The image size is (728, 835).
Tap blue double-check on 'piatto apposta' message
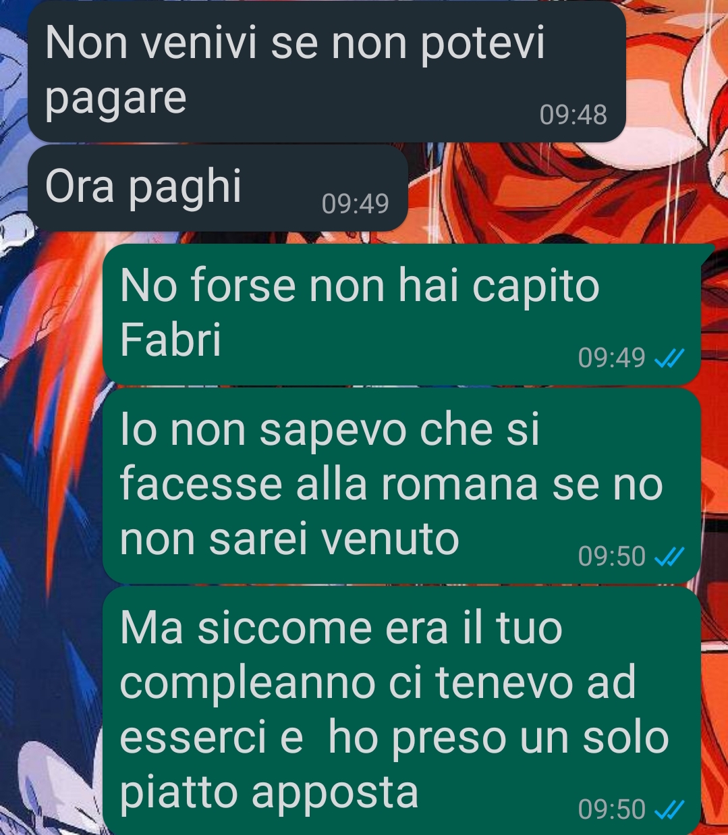click(x=670, y=809)
